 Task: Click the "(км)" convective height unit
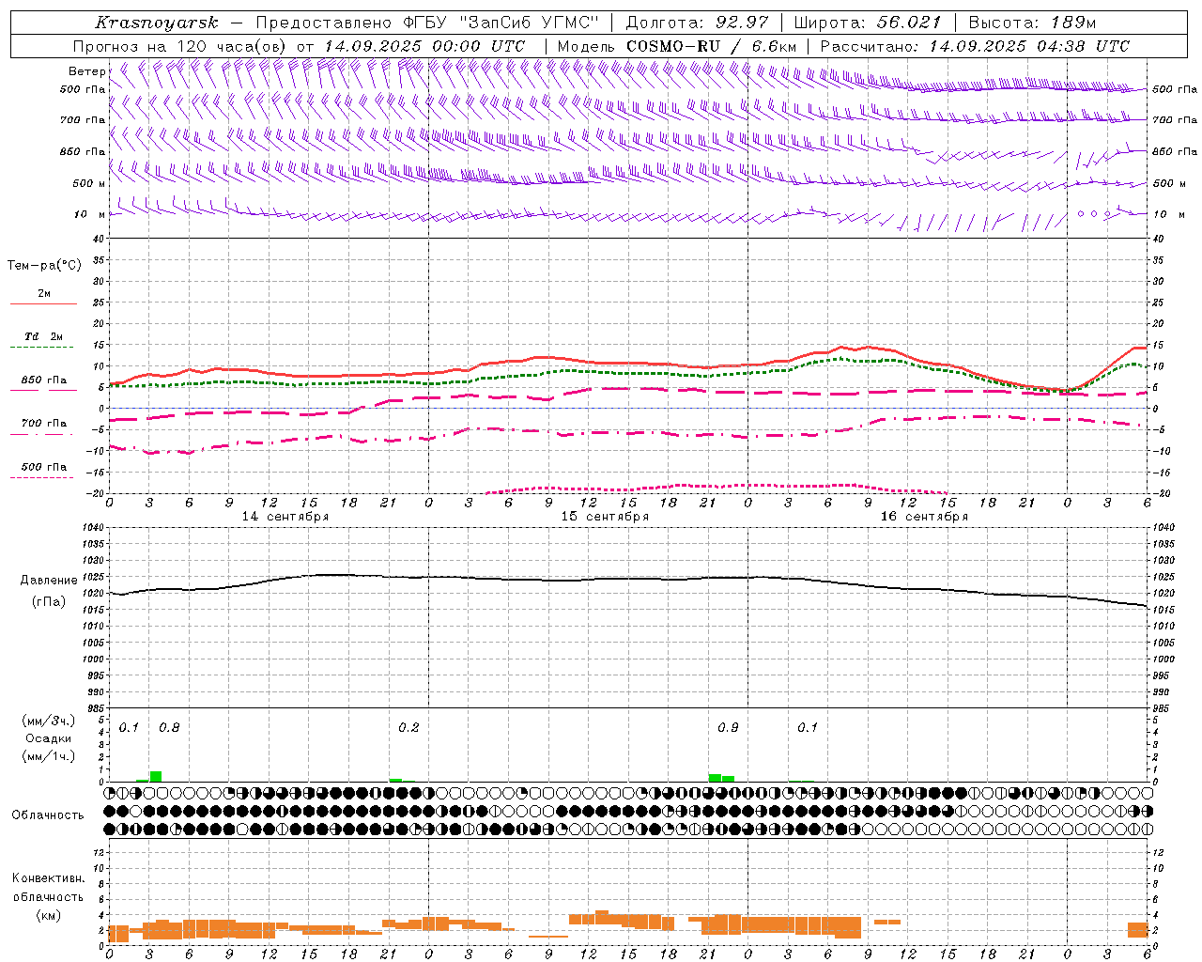click(x=49, y=915)
